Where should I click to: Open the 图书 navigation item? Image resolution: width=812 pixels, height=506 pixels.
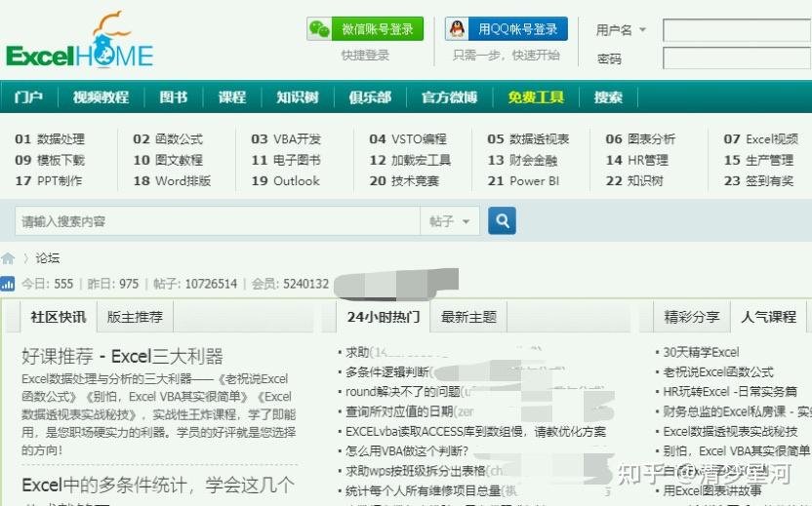(x=173, y=97)
